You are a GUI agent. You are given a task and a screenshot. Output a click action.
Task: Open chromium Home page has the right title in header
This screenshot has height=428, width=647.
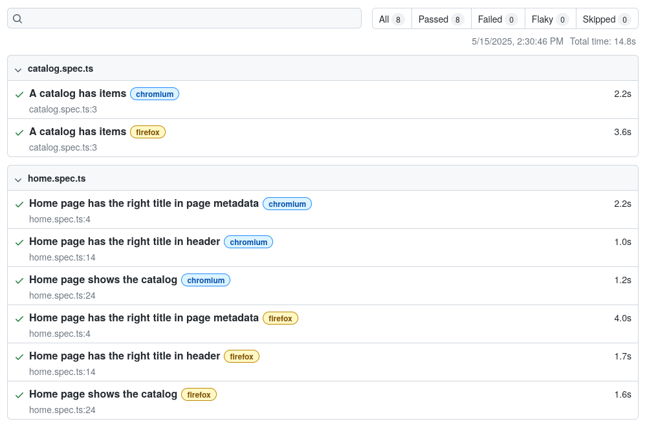click(x=125, y=242)
